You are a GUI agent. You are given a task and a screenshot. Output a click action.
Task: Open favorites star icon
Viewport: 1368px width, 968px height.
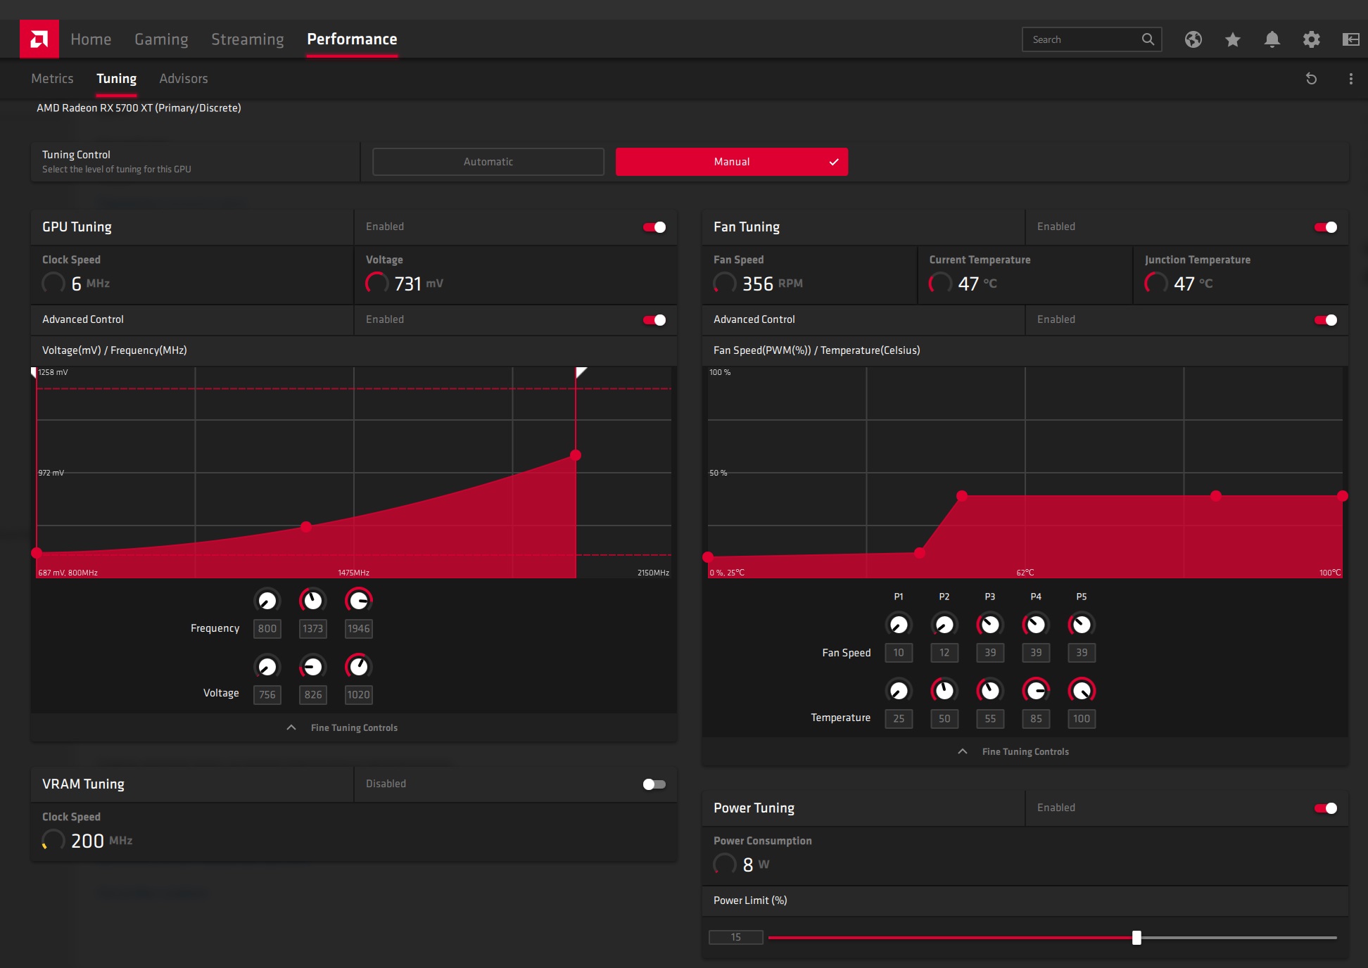click(1233, 39)
